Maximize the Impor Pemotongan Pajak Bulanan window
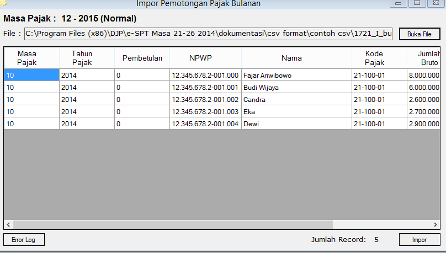The width and height of the screenshot is (446, 253). pos(417,3)
